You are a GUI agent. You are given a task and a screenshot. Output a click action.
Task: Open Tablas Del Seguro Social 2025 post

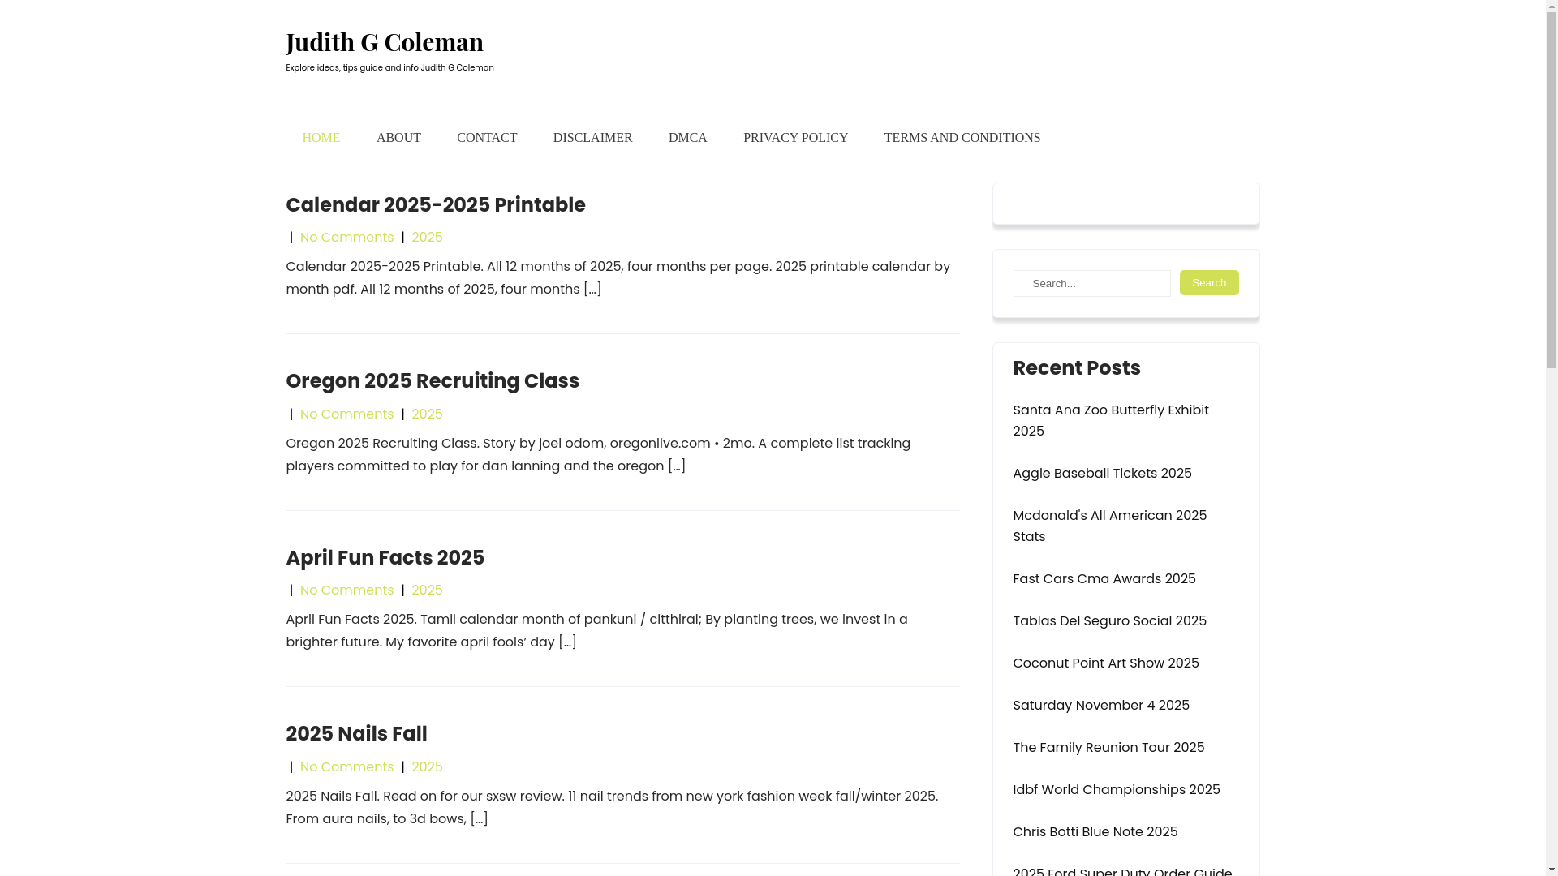click(x=1109, y=621)
